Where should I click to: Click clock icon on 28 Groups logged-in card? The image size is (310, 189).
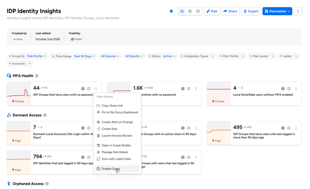(x=183, y=157)
